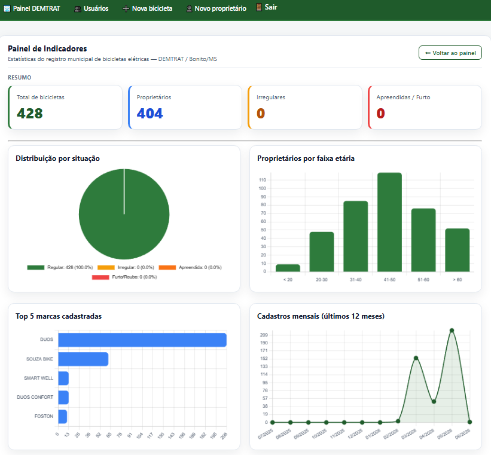Click the Irregulares summary card

click(x=305, y=107)
